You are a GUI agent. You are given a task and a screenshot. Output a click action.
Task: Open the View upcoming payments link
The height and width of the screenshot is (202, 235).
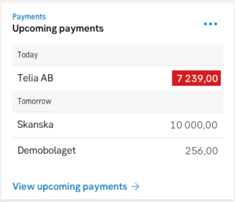[70, 187]
